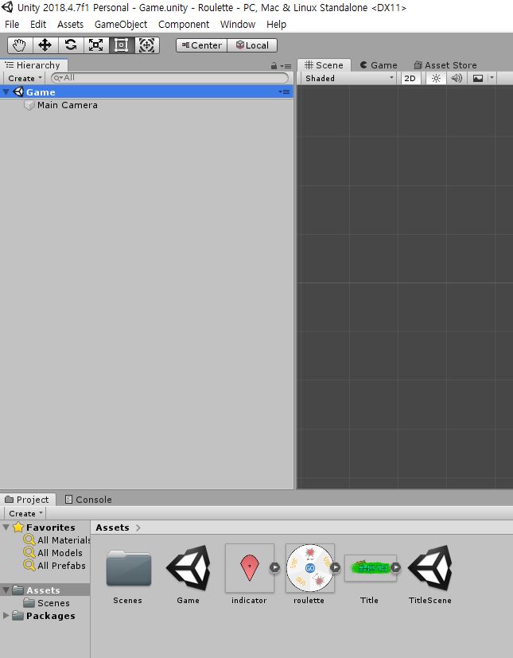This screenshot has width=513, height=658.
Task: Select Main Camera in Hierarchy
Action: click(x=67, y=105)
